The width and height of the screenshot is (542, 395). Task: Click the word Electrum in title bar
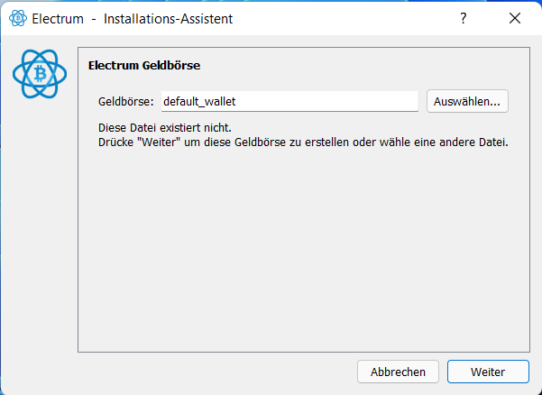point(58,19)
